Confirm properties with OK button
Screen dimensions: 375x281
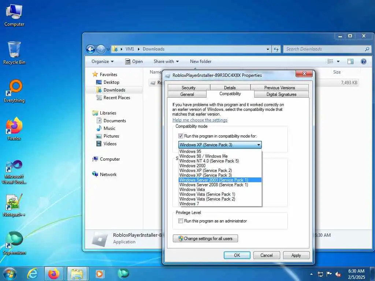coord(237,255)
